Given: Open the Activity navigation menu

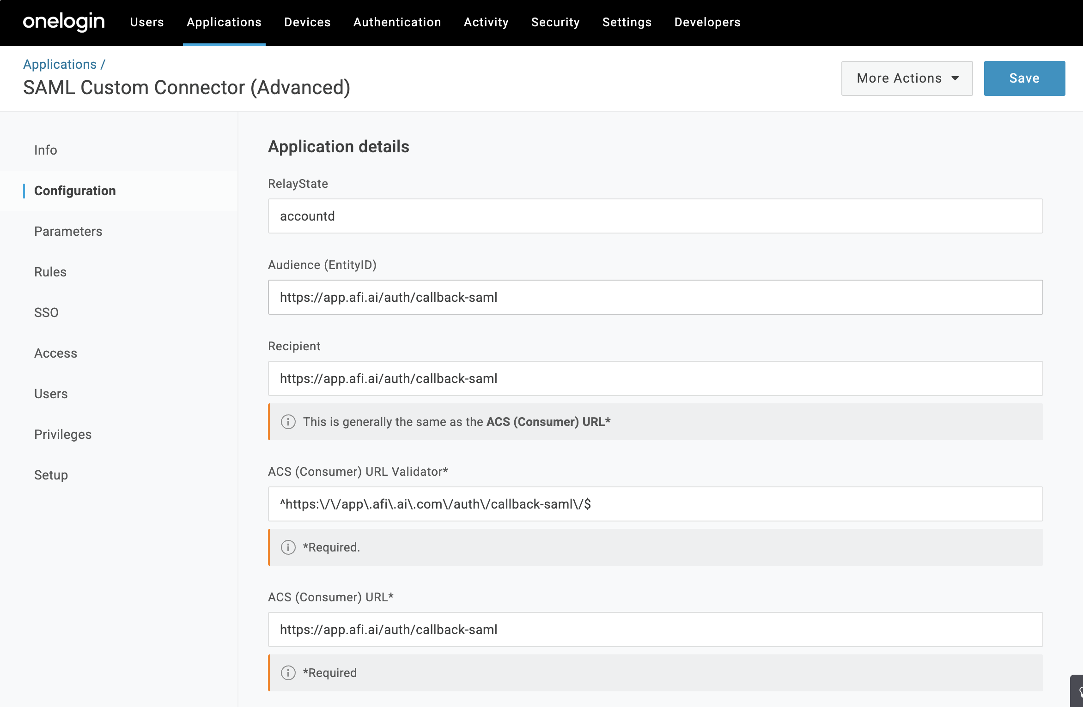Looking at the screenshot, I should (x=486, y=22).
